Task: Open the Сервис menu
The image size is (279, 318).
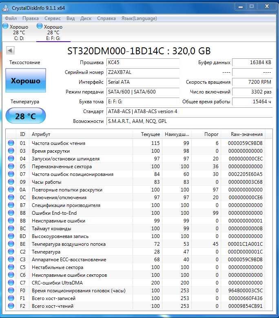Action: (53, 18)
